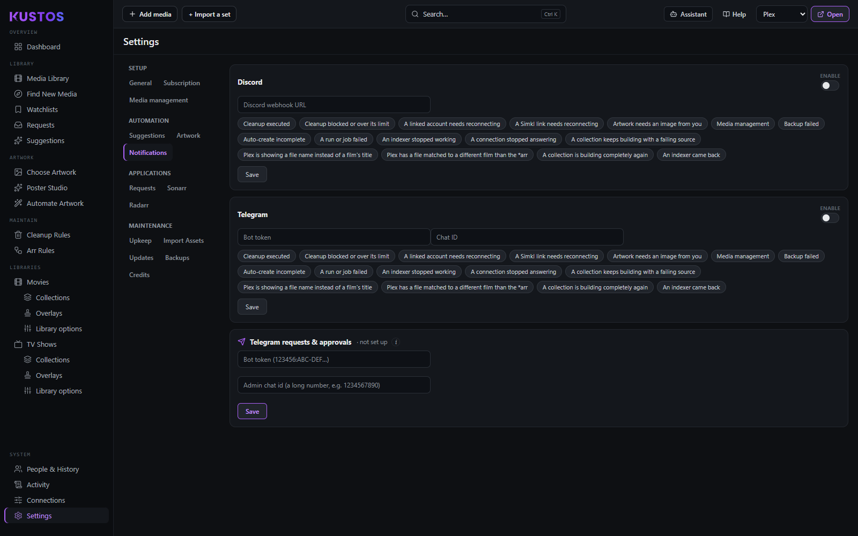Image resolution: width=858 pixels, height=536 pixels.
Task: Save the Discord notification settings
Action: pyautogui.click(x=252, y=175)
